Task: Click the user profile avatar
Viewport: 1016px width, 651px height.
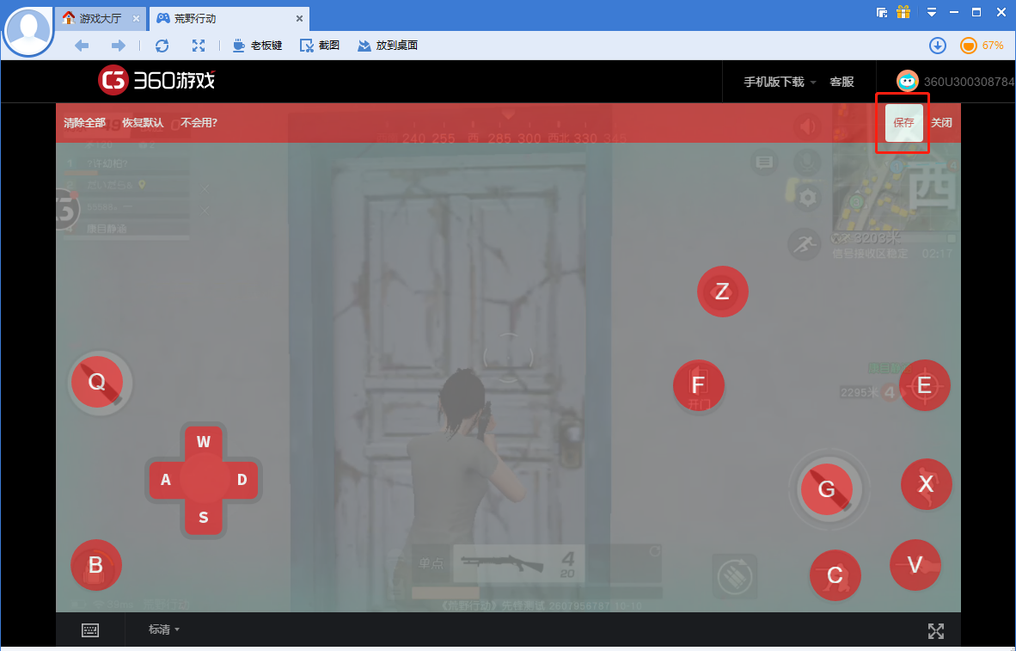Action: (x=28, y=31)
